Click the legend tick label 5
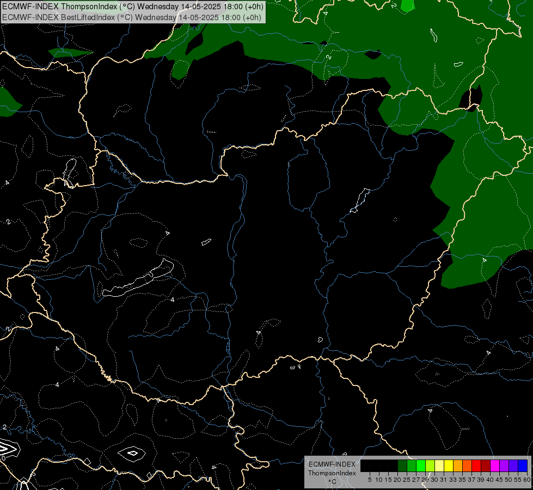 [370, 480]
